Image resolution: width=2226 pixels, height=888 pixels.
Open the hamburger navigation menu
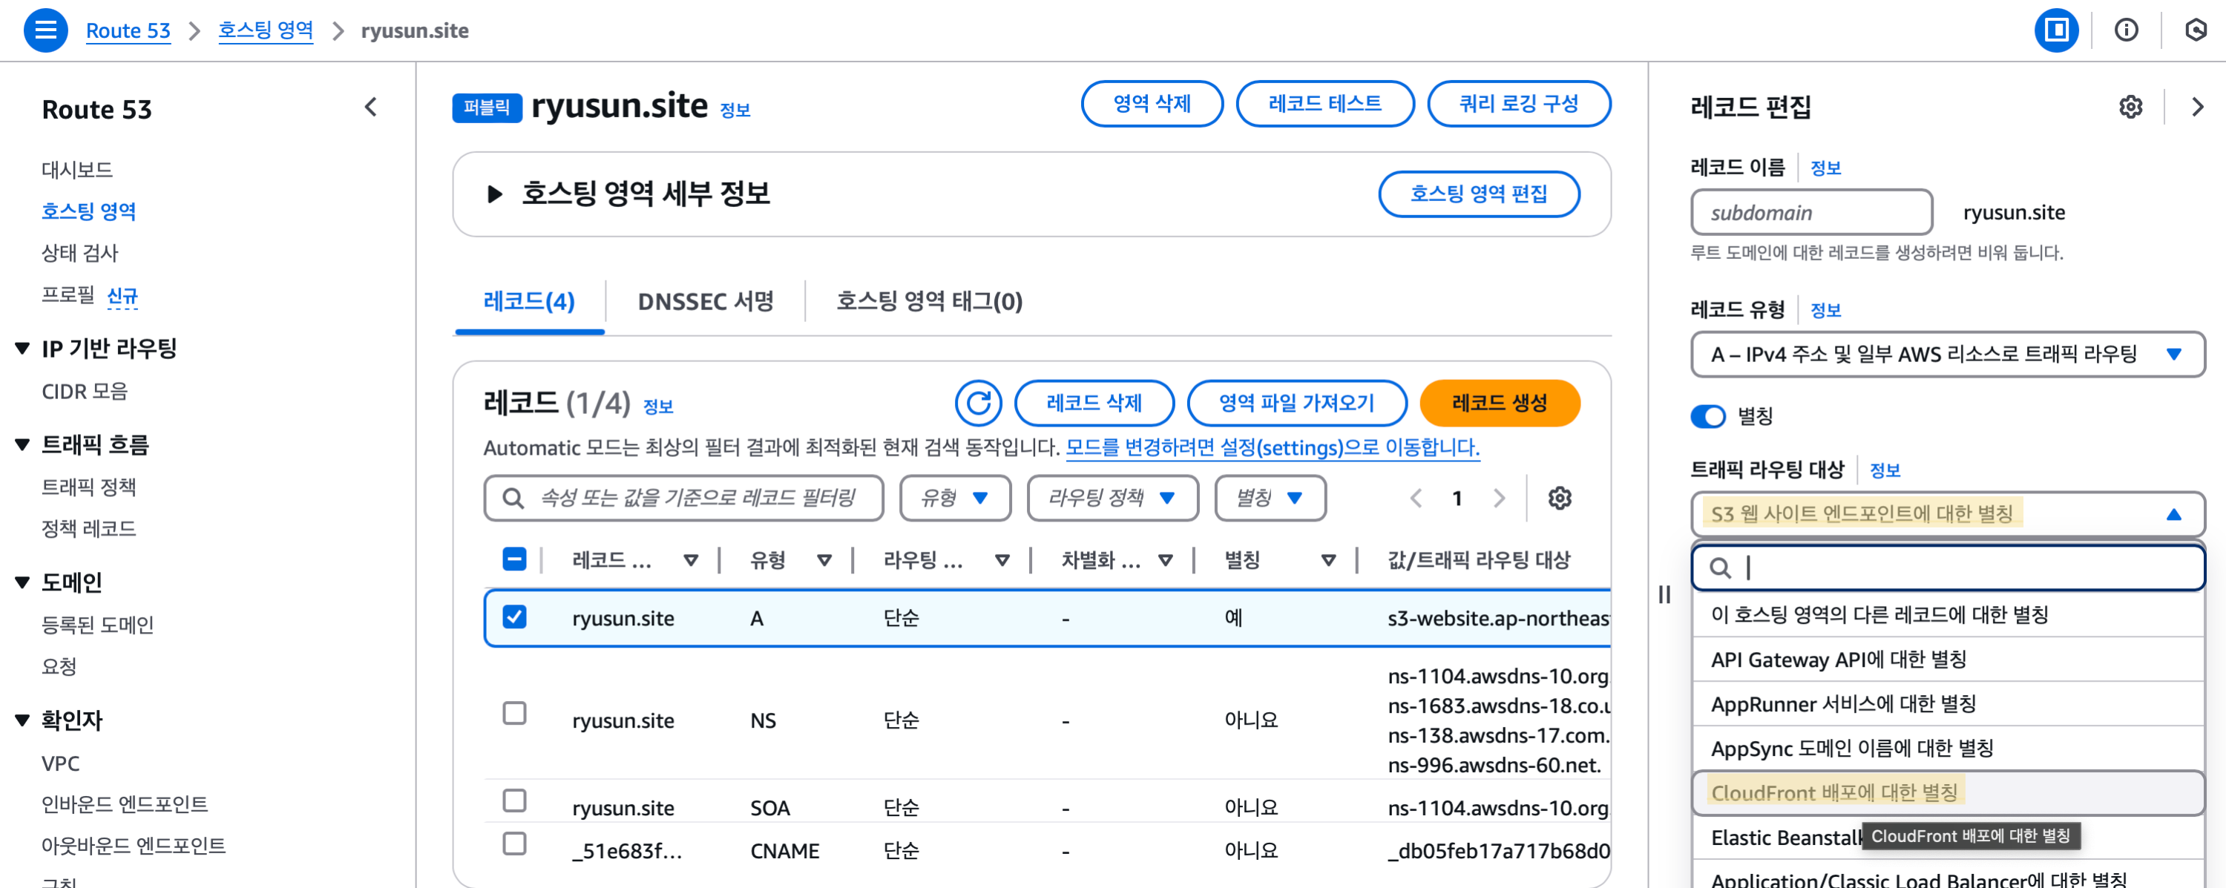tap(45, 30)
